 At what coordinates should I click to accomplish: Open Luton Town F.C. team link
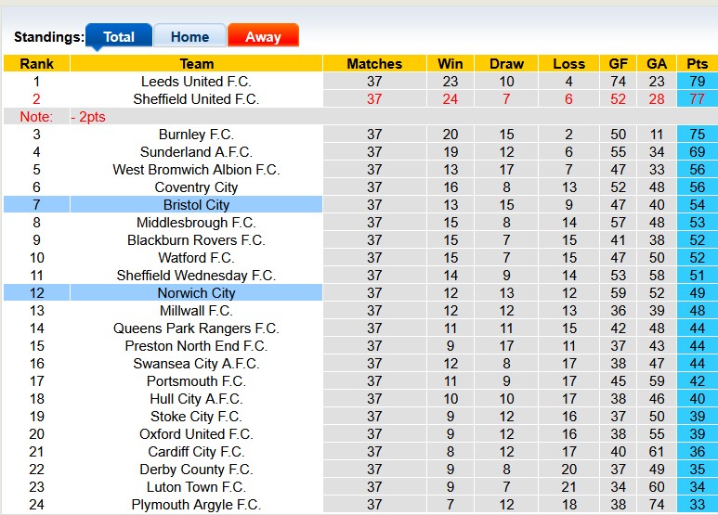(196, 487)
